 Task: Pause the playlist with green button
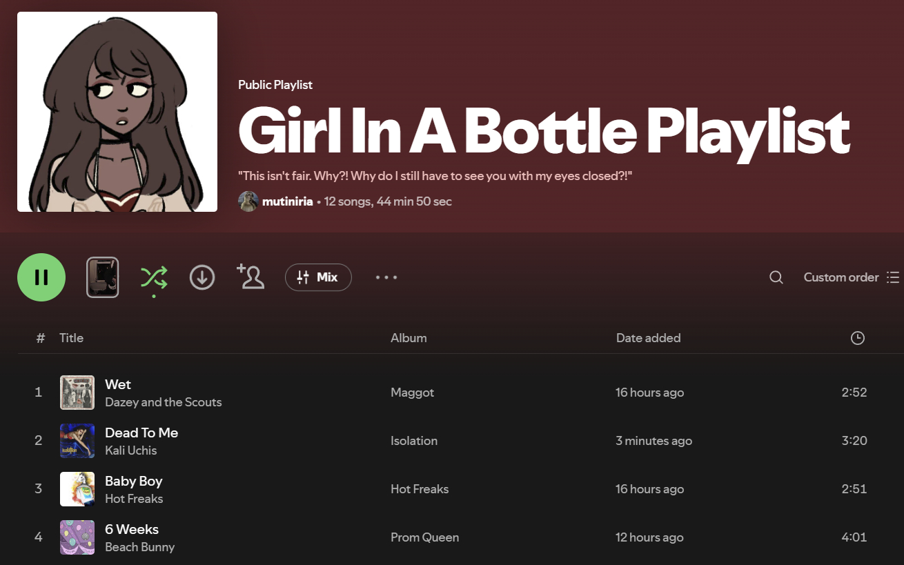41,277
